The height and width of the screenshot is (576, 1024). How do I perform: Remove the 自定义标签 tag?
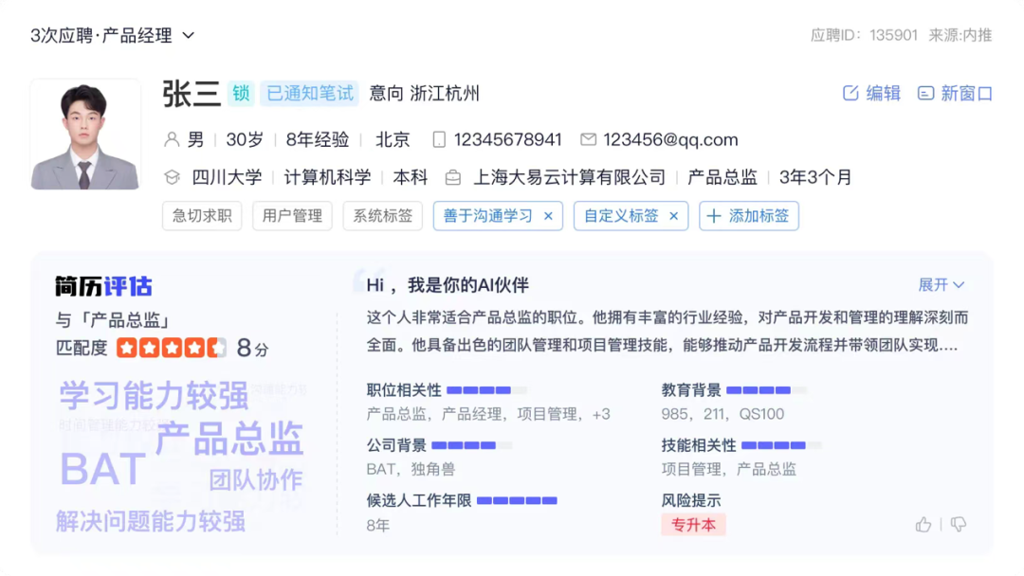point(672,216)
